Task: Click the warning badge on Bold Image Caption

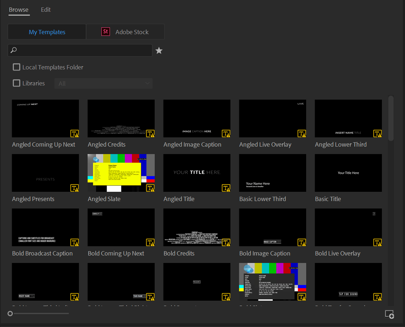Action: (302, 242)
